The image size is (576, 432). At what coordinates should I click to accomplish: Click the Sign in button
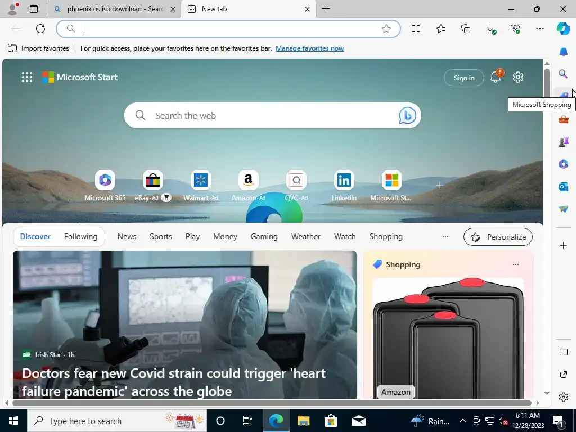464,78
